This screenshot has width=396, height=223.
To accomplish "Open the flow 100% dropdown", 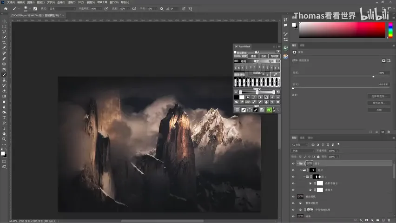I will tap(128, 8).
